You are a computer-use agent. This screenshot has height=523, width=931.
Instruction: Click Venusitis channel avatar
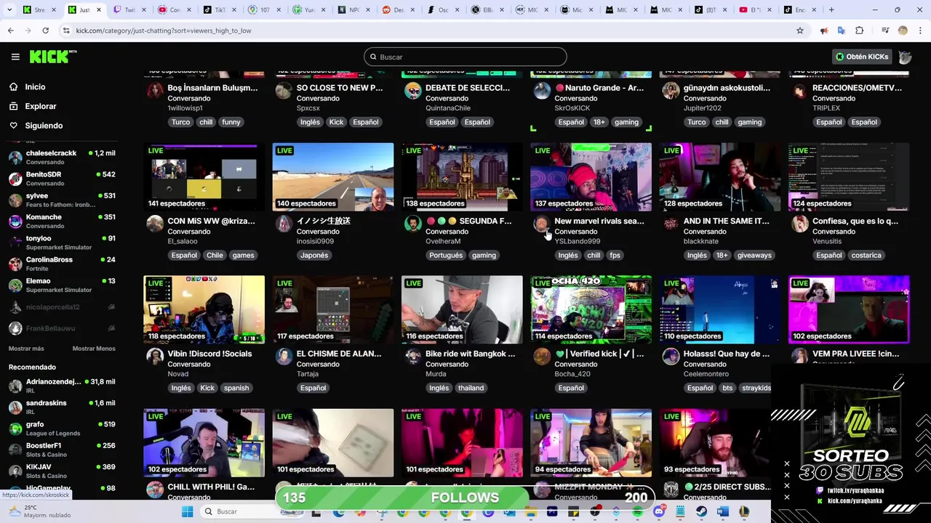[799, 224]
